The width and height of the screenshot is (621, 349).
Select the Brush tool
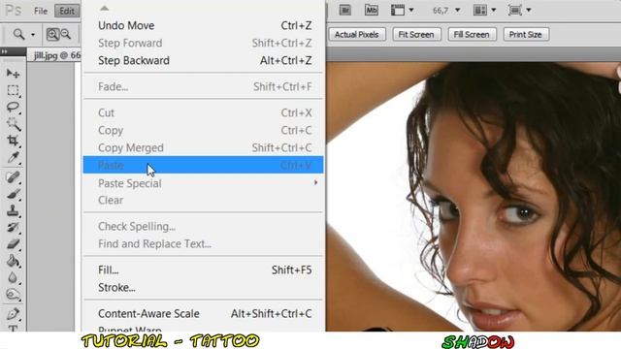[13, 194]
